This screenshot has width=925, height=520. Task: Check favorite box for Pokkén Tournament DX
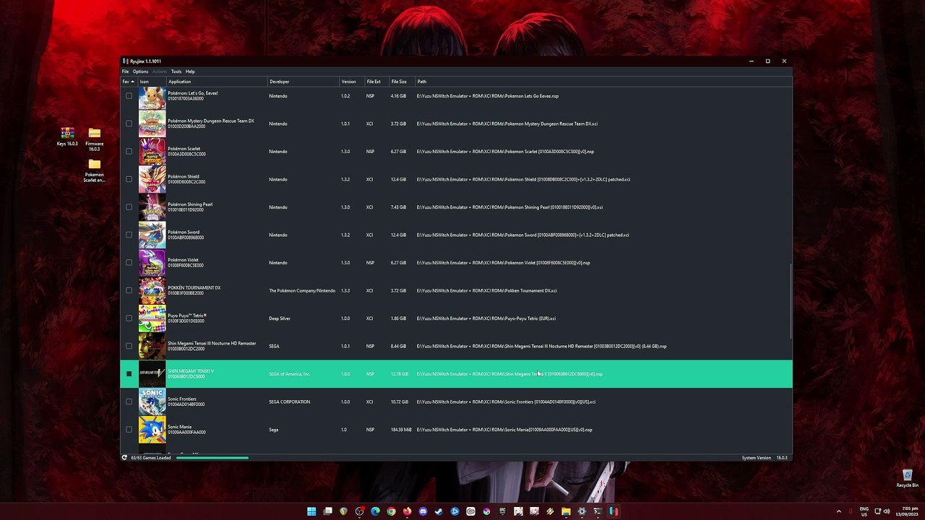[129, 290]
